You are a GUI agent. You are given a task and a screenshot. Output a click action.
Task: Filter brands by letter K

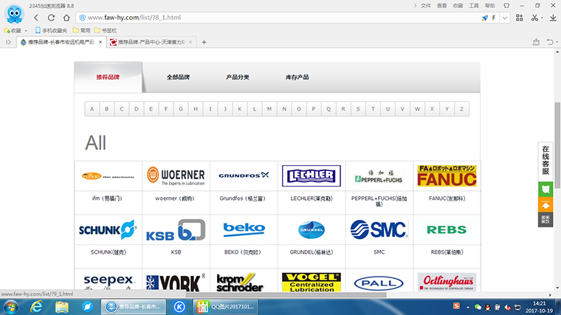tap(240, 109)
